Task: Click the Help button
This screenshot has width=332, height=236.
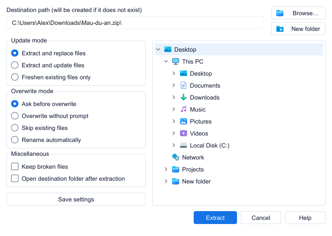Action: (x=305, y=218)
